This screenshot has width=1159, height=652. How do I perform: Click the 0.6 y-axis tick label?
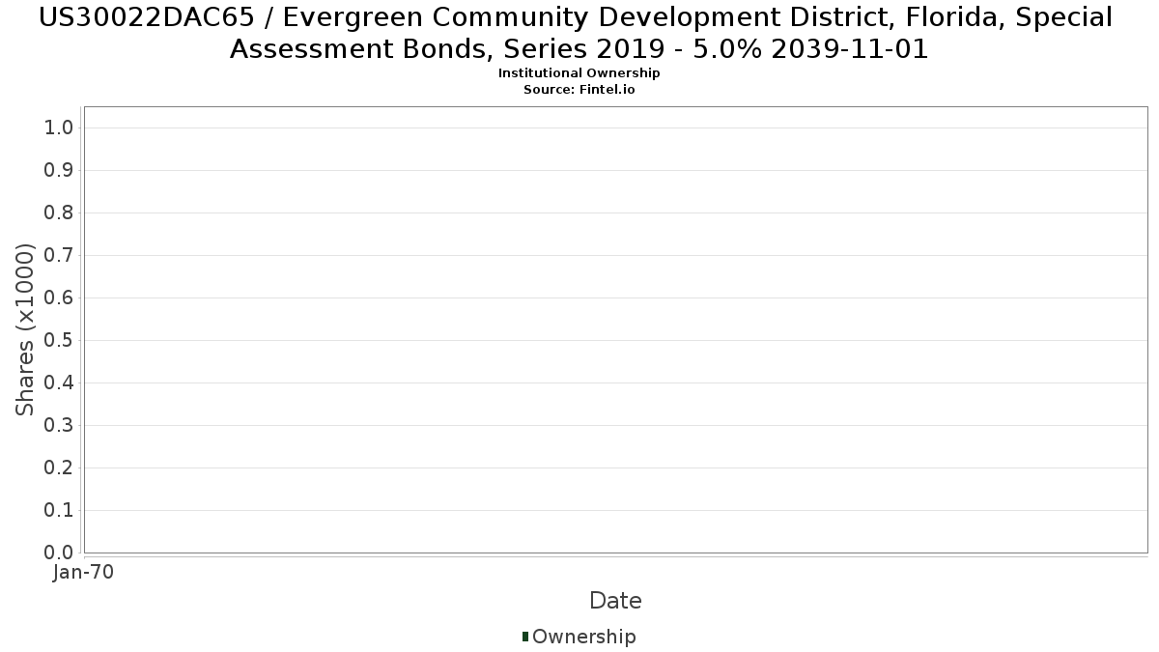60,298
